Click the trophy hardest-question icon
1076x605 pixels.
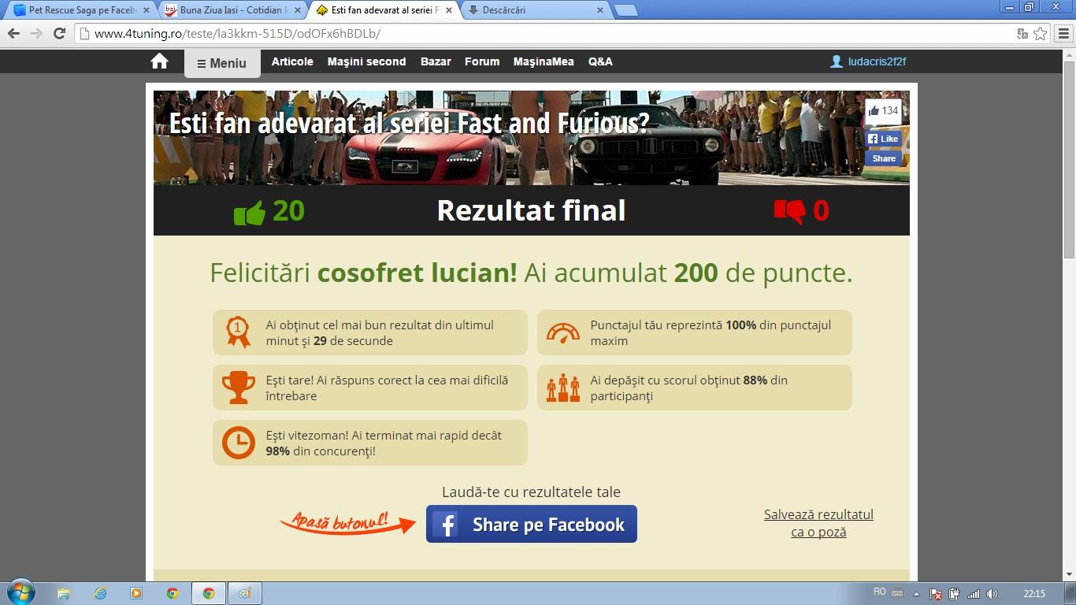point(238,388)
